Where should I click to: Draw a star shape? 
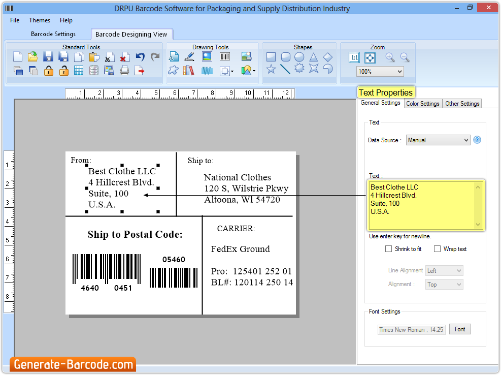click(x=271, y=69)
